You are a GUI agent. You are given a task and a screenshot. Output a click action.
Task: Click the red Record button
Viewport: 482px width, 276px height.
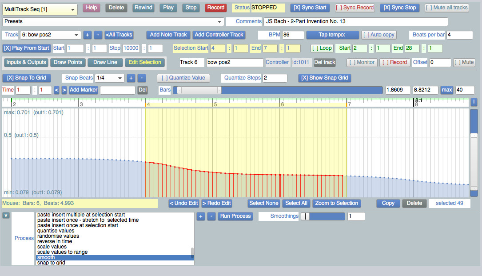[215, 8]
